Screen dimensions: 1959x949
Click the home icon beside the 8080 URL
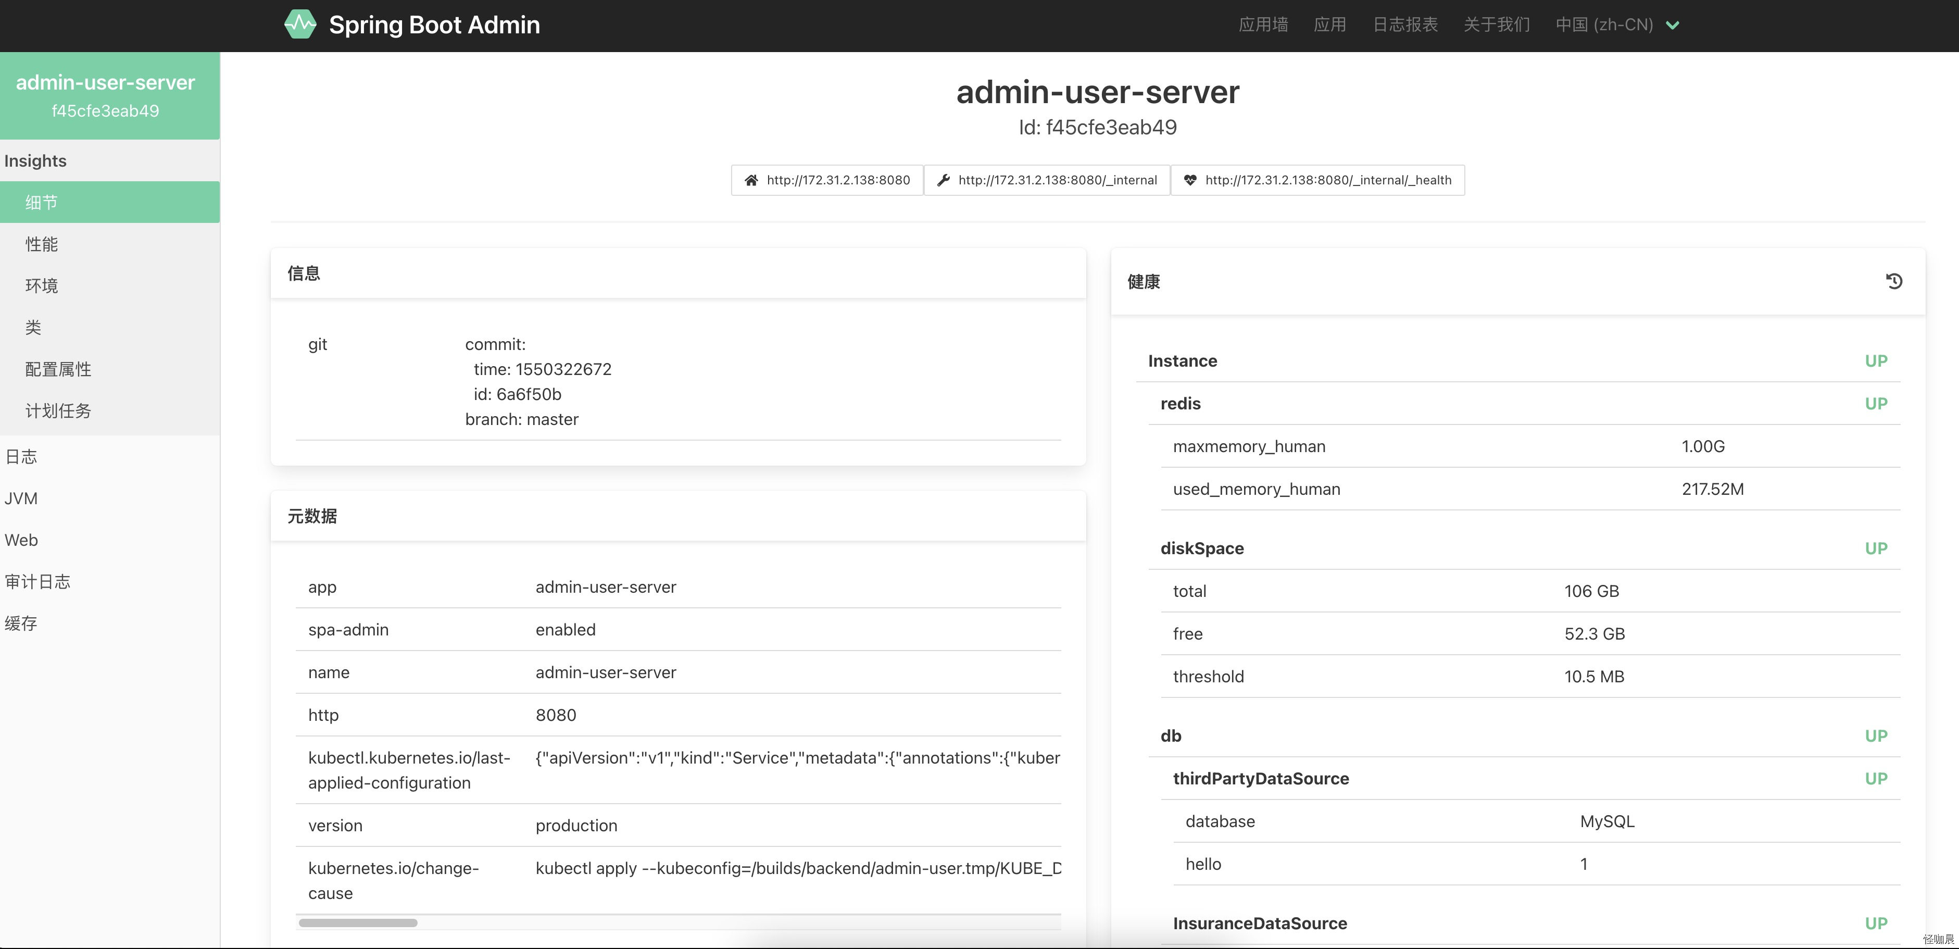pyautogui.click(x=751, y=180)
